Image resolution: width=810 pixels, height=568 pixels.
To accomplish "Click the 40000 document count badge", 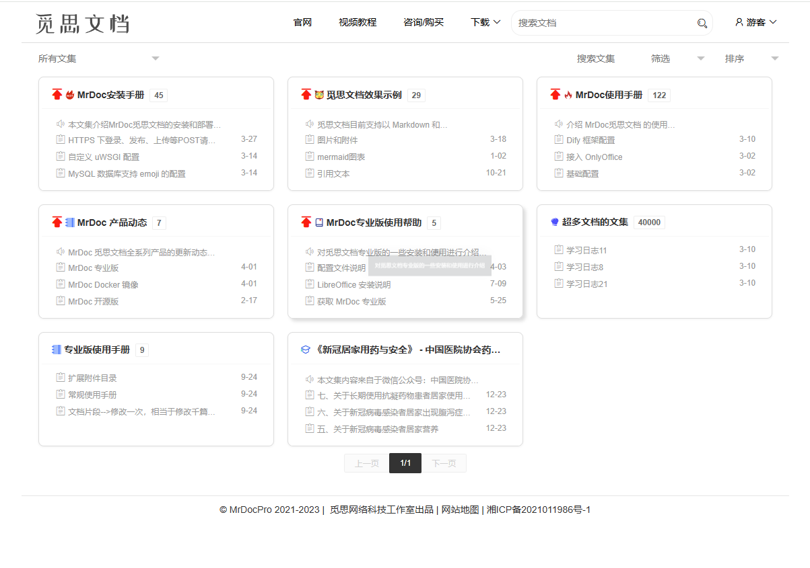I will pos(649,222).
